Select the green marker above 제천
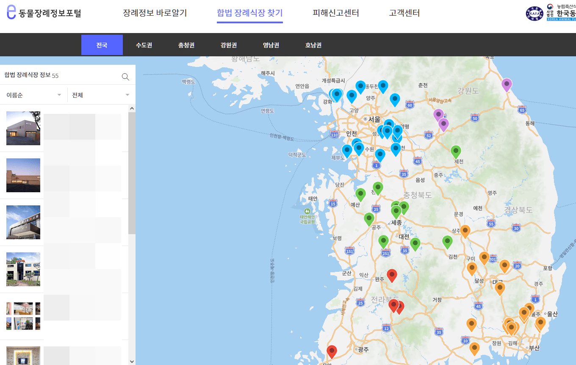576x365 pixels. coord(456,152)
